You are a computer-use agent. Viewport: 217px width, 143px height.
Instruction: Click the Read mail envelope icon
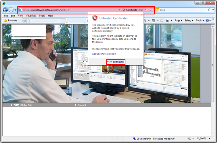coord(161,21)
